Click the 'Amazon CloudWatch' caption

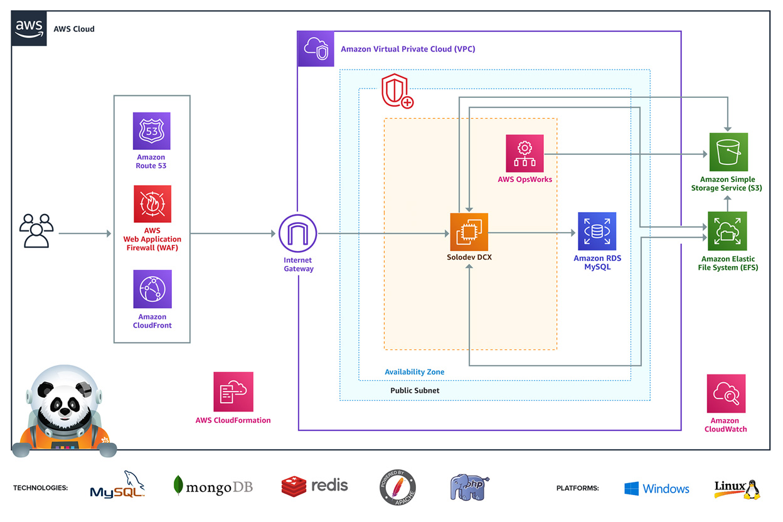726,425
